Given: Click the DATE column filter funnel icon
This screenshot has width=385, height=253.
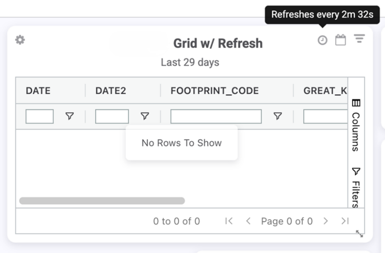Looking at the screenshot, I should coord(70,116).
